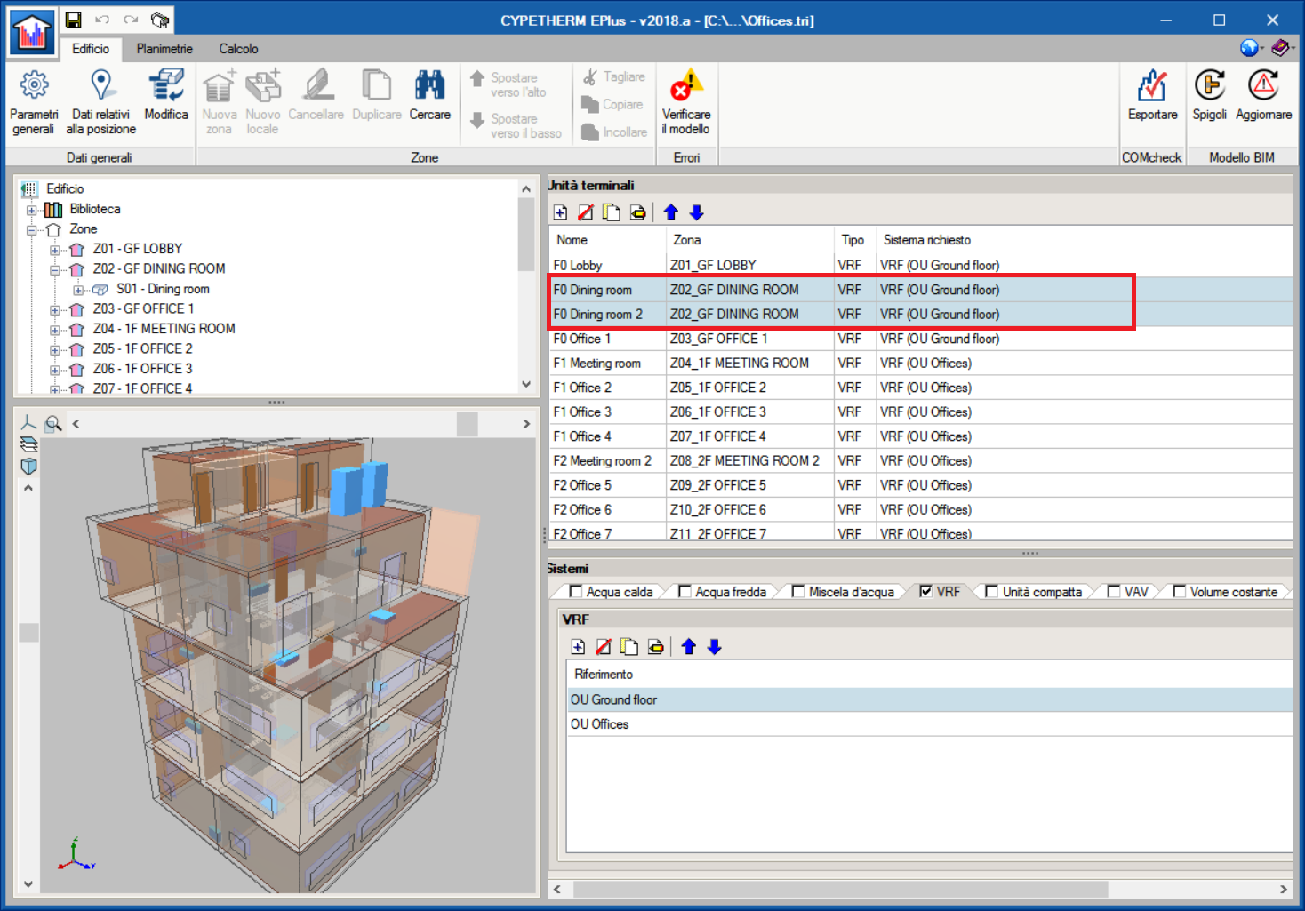Select the Edificio root tree item
The width and height of the screenshot is (1305, 911).
(65, 188)
